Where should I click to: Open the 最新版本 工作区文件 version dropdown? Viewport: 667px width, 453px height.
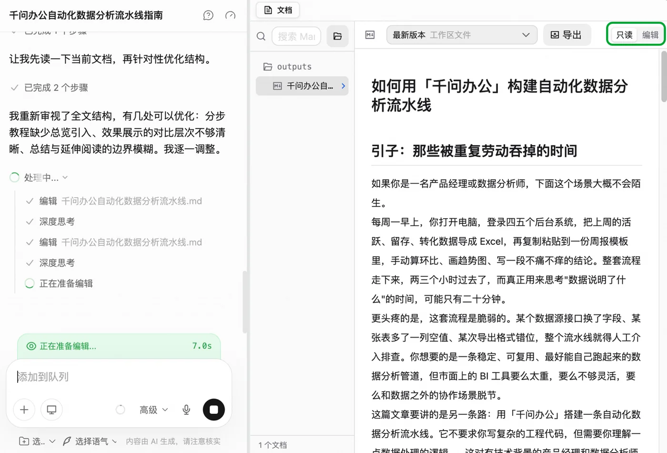click(x=462, y=35)
